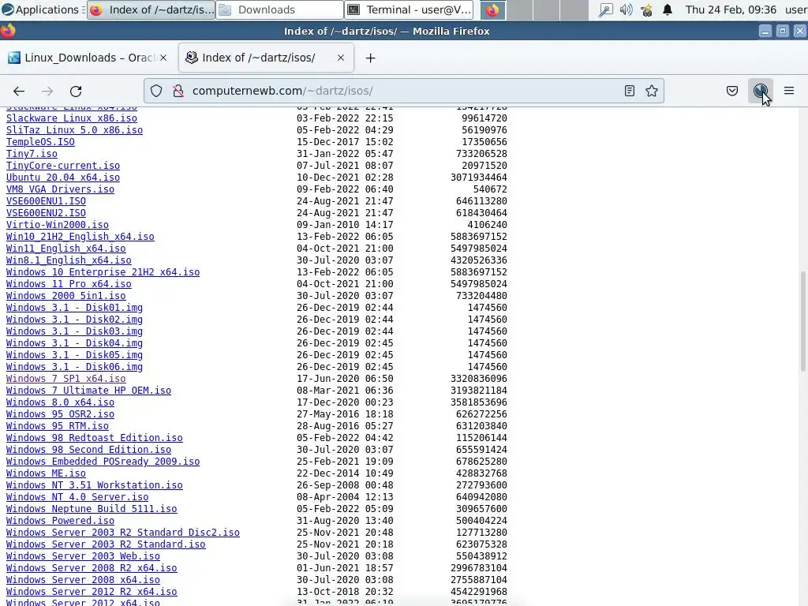Open Windows_Server_2012_R2_x64.iso link
808x606 pixels.
click(x=92, y=592)
